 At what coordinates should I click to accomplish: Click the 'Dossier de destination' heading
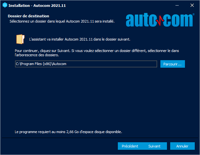[28, 16]
